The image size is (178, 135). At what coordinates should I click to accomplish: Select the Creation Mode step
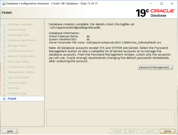(x=17, y=30)
